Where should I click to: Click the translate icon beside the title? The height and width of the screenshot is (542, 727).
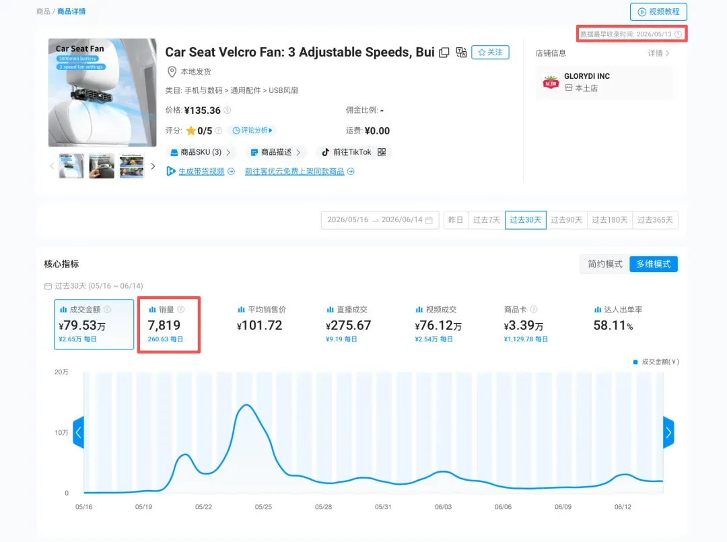point(461,53)
